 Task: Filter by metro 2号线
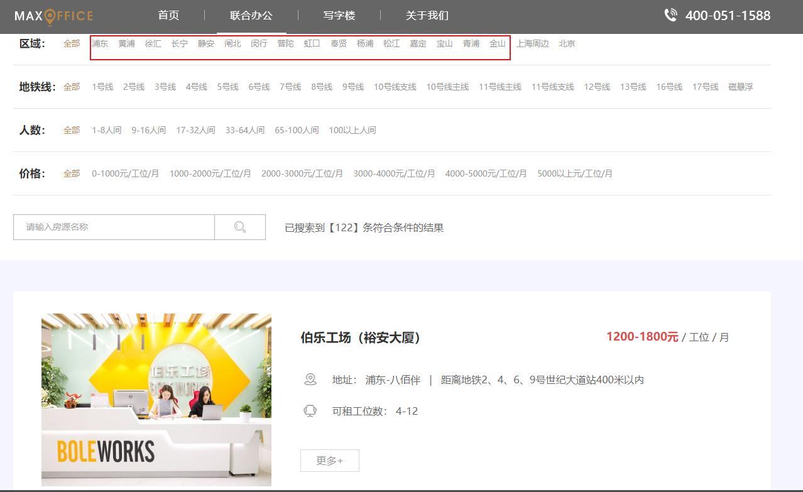(x=134, y=87)
